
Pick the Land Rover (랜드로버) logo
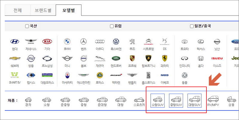pyautogui.click(x=116, y=58)
